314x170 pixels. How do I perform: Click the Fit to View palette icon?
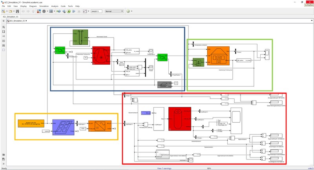(4, 31)
